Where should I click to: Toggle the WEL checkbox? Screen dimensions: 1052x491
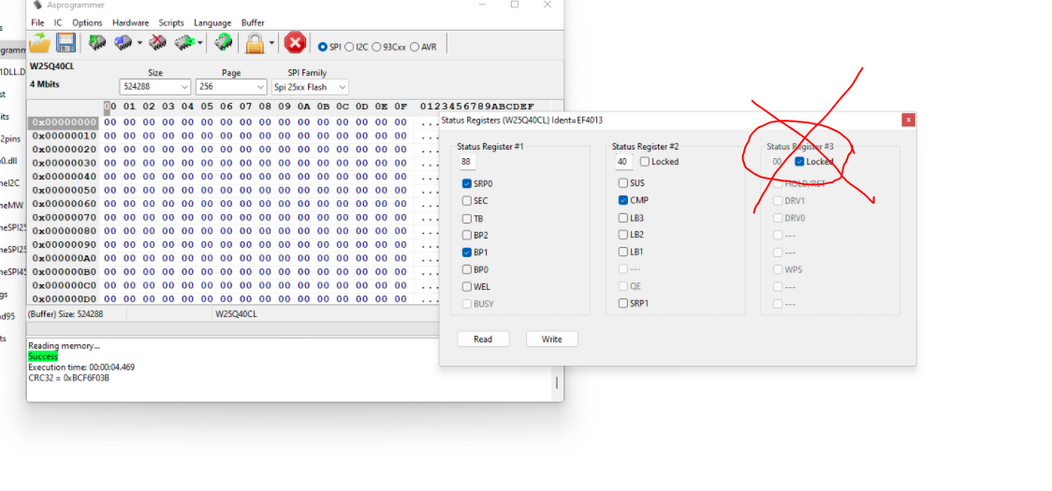(467, 286)
